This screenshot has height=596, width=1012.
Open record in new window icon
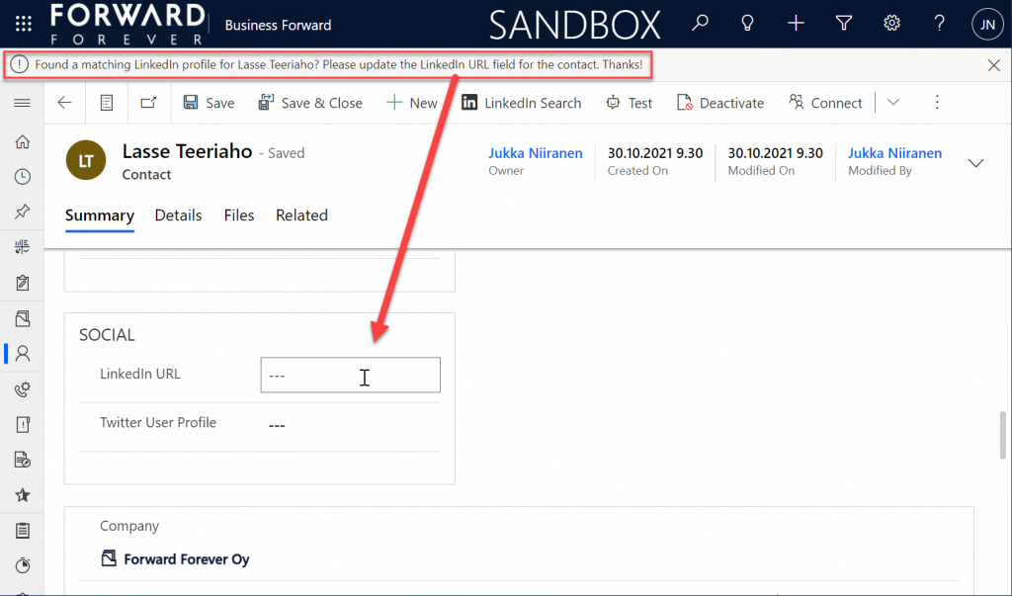(148, 103)
